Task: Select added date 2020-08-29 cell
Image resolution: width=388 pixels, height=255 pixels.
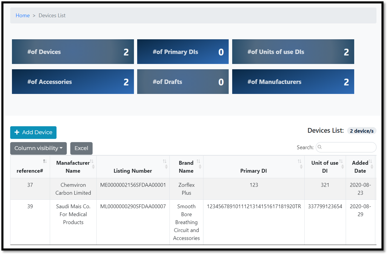Action: (360, 222)
